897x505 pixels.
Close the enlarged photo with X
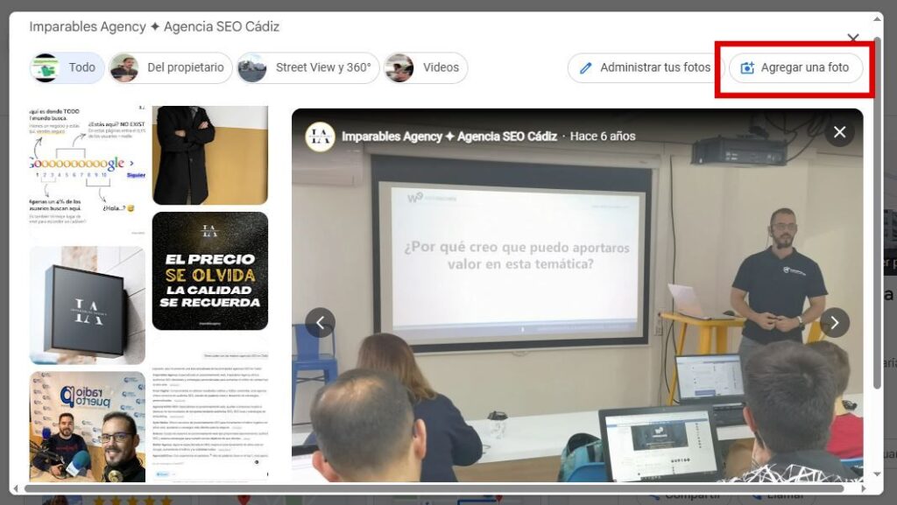pos(839,132)
